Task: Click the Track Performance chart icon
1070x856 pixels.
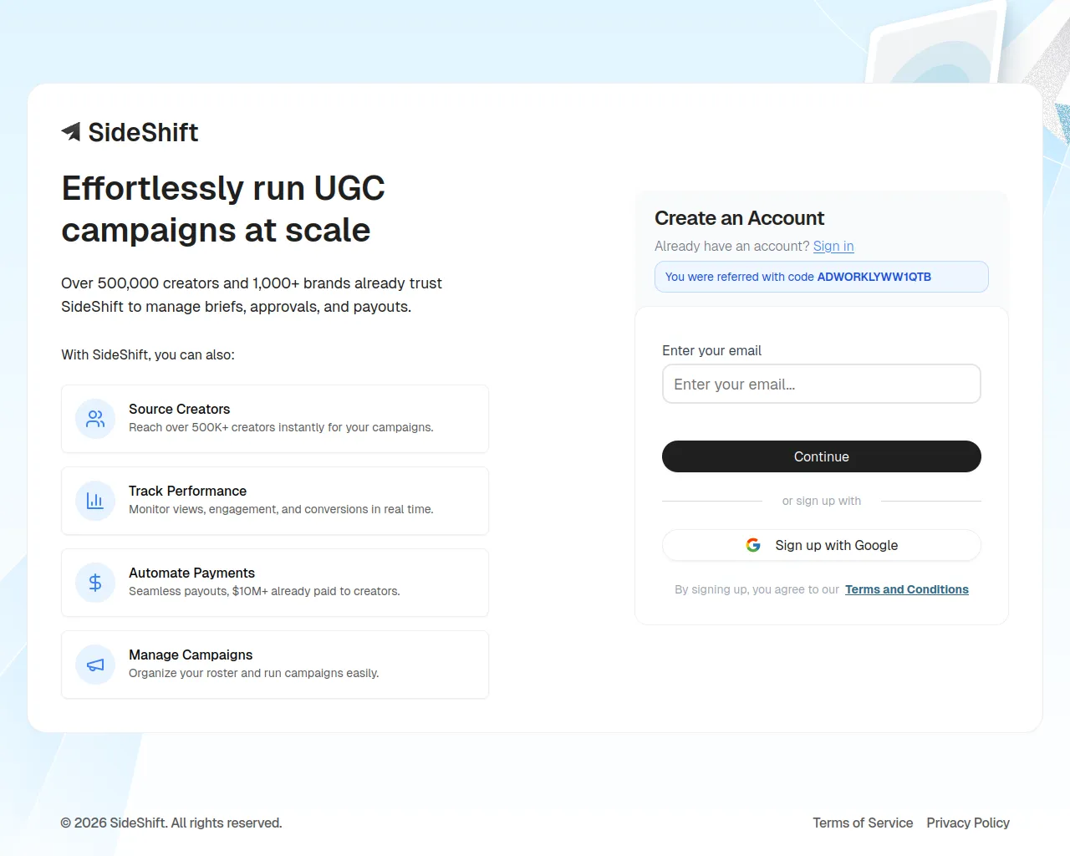Action: (95, 501)
